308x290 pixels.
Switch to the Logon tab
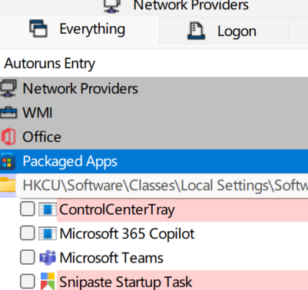(x=224, y=31)
